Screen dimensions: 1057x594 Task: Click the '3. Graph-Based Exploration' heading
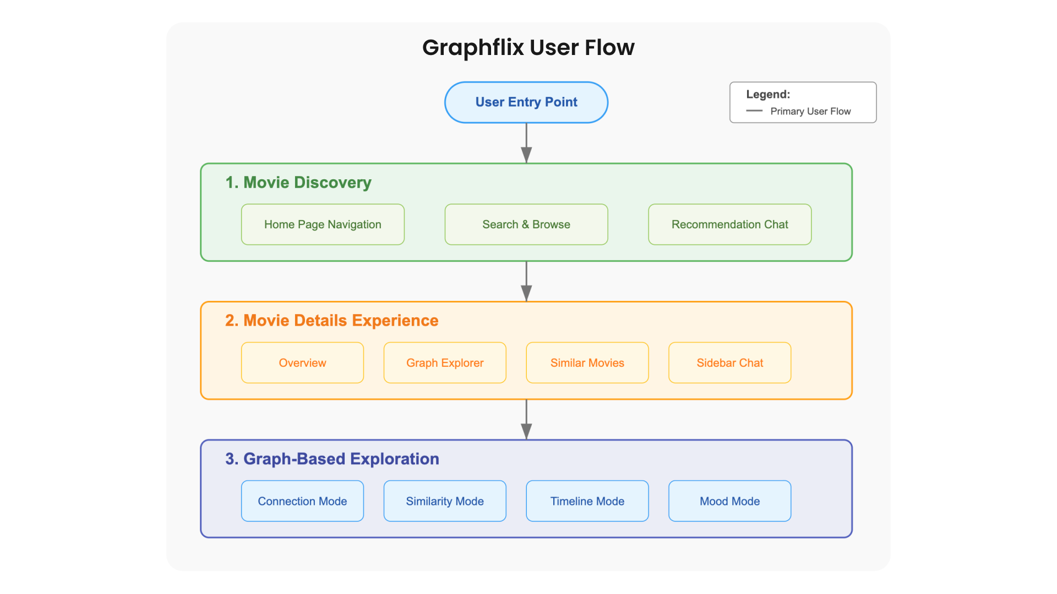332,459
